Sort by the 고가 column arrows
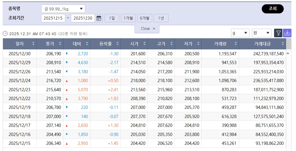This screenshot has width=296, height=151. click(171, 43)
